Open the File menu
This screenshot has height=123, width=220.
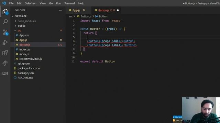pos(11,3)
